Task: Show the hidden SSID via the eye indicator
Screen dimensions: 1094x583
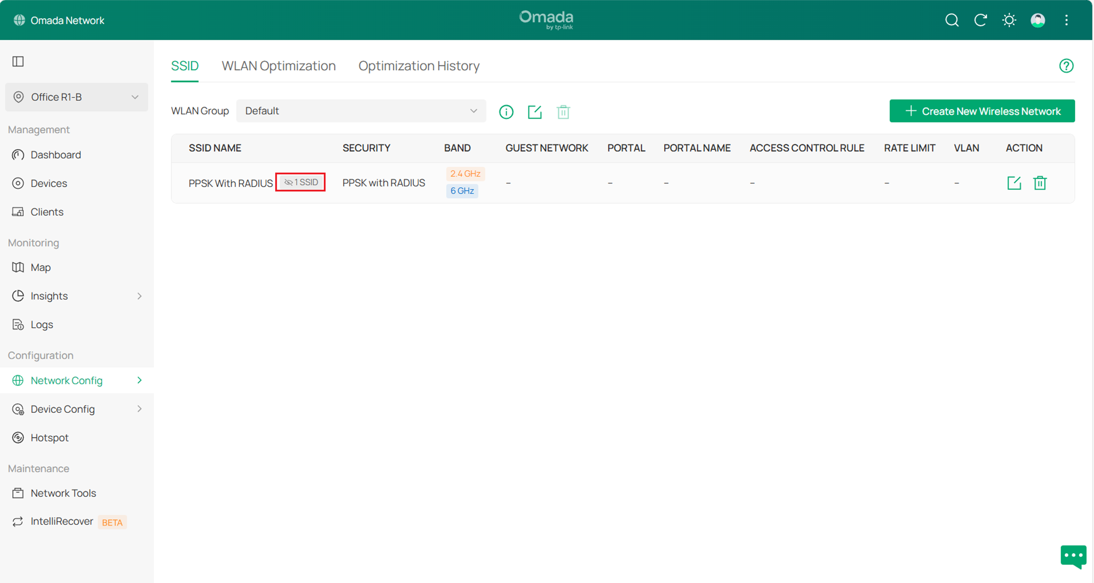Action: 300,182
